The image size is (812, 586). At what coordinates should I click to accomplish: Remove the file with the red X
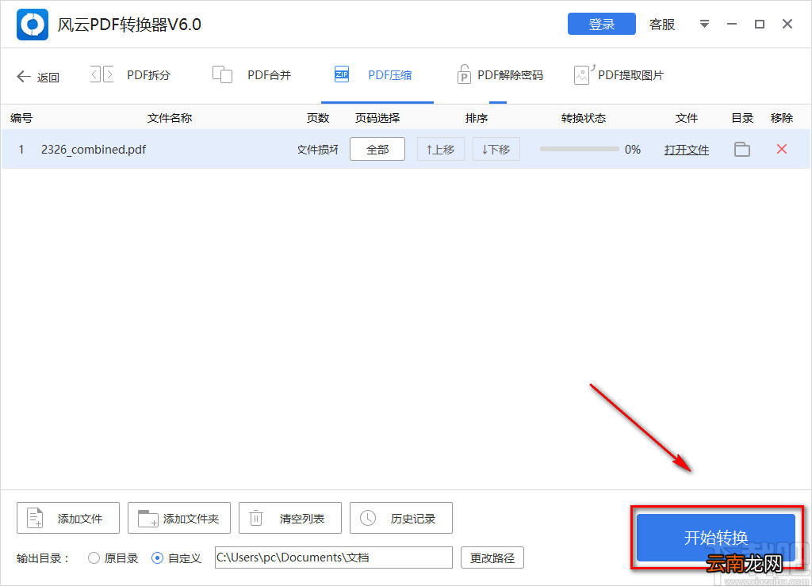(x=782, y=150)
